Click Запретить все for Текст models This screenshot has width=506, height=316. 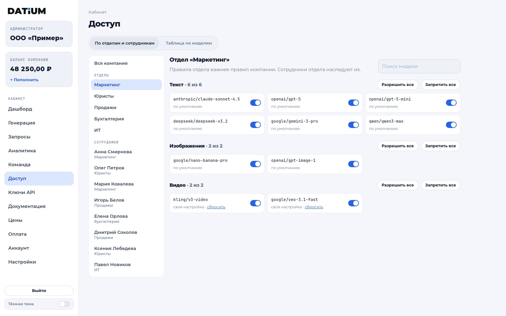pos(441,85)
